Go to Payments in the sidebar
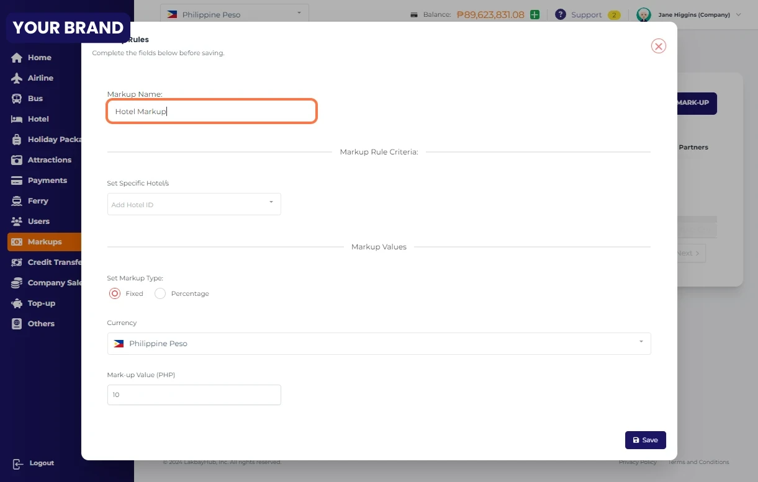 47,181
